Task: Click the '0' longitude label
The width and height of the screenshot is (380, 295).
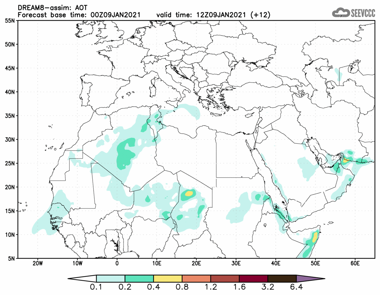Action: coord(117,263)
